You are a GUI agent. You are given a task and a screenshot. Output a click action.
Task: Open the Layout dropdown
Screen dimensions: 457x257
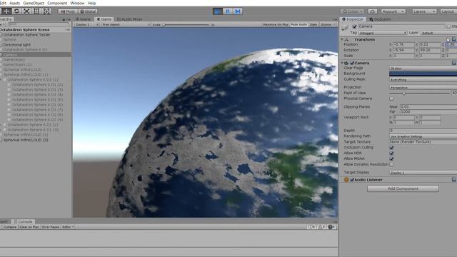(x=448, y=11)
